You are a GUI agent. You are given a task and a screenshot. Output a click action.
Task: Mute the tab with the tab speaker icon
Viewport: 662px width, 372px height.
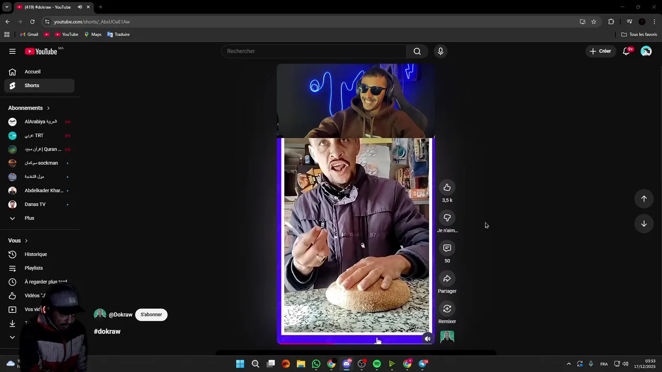coord(80,7)
